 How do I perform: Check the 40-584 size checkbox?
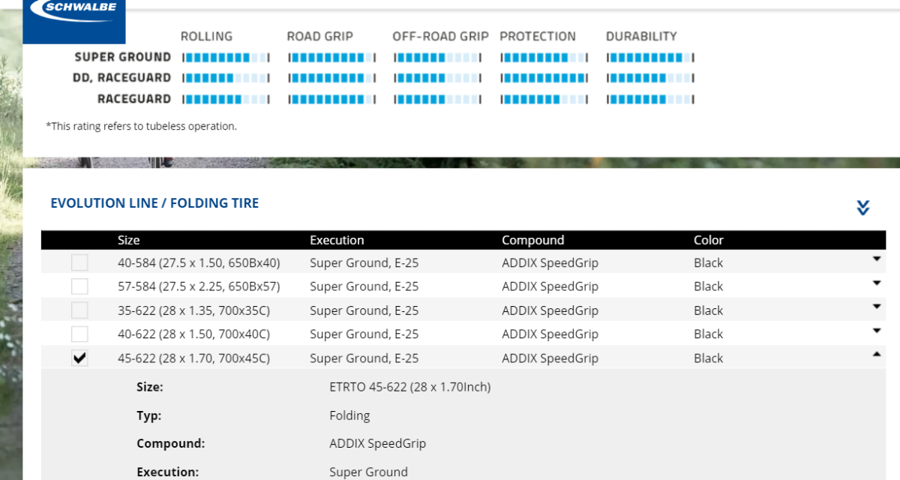pos(79,262)
